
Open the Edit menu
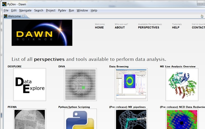pyautogui.click(x=14, y=10)
